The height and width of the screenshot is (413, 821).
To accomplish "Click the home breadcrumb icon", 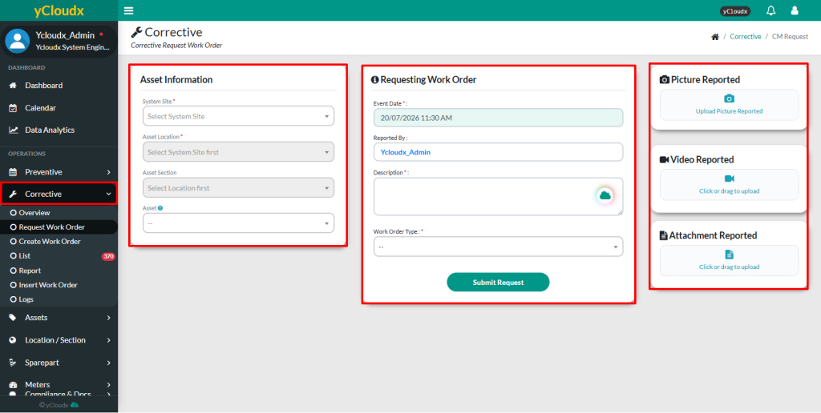I will coord(714,37).
